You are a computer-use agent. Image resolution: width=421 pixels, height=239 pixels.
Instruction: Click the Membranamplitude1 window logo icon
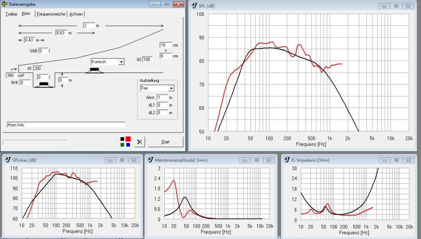click(150, 159)
